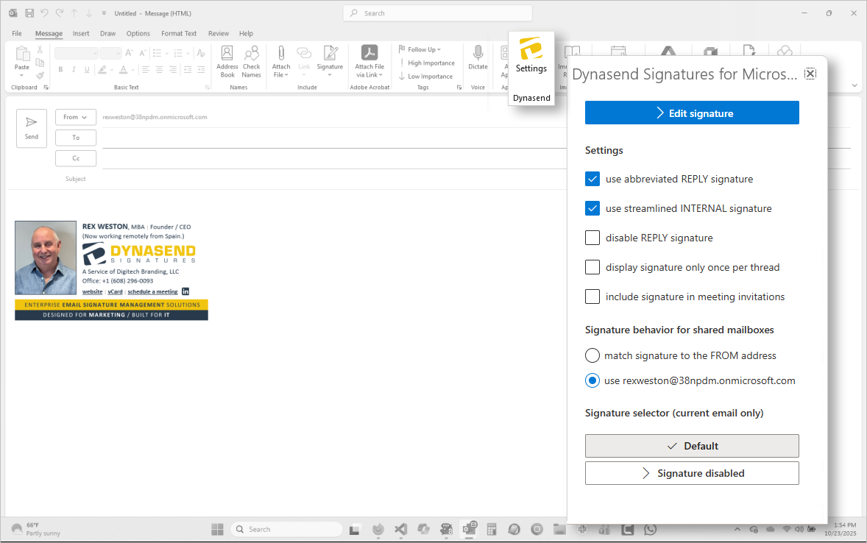This screenshot has width=867, height=543.
Task: Mark message with Low Importance
Action: coord(425,76)
